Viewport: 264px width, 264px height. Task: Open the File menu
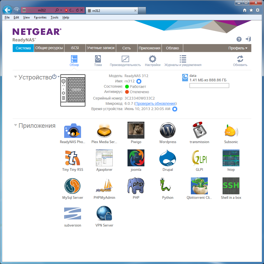pos(7,17)
